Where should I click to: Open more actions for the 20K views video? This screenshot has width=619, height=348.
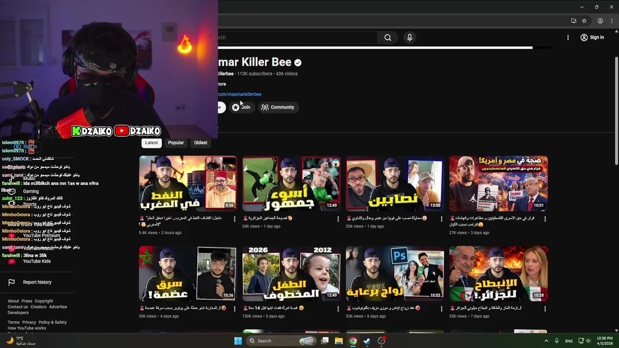[441, 219]
